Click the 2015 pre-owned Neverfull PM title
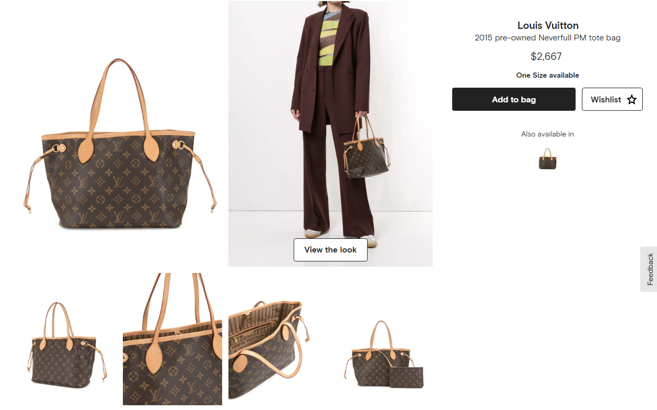Screen dimensions: 657x410 click(x=548, y=38)
